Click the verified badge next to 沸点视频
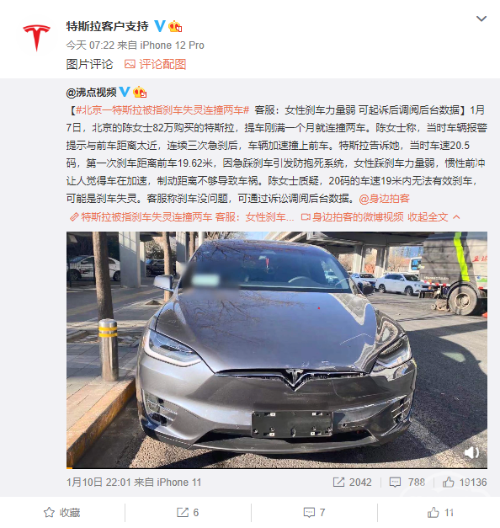Viewport: 500px width, 528px height. coord(125,92)
